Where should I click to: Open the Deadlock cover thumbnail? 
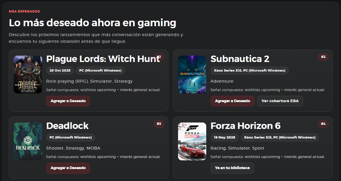tap(28, 141)
